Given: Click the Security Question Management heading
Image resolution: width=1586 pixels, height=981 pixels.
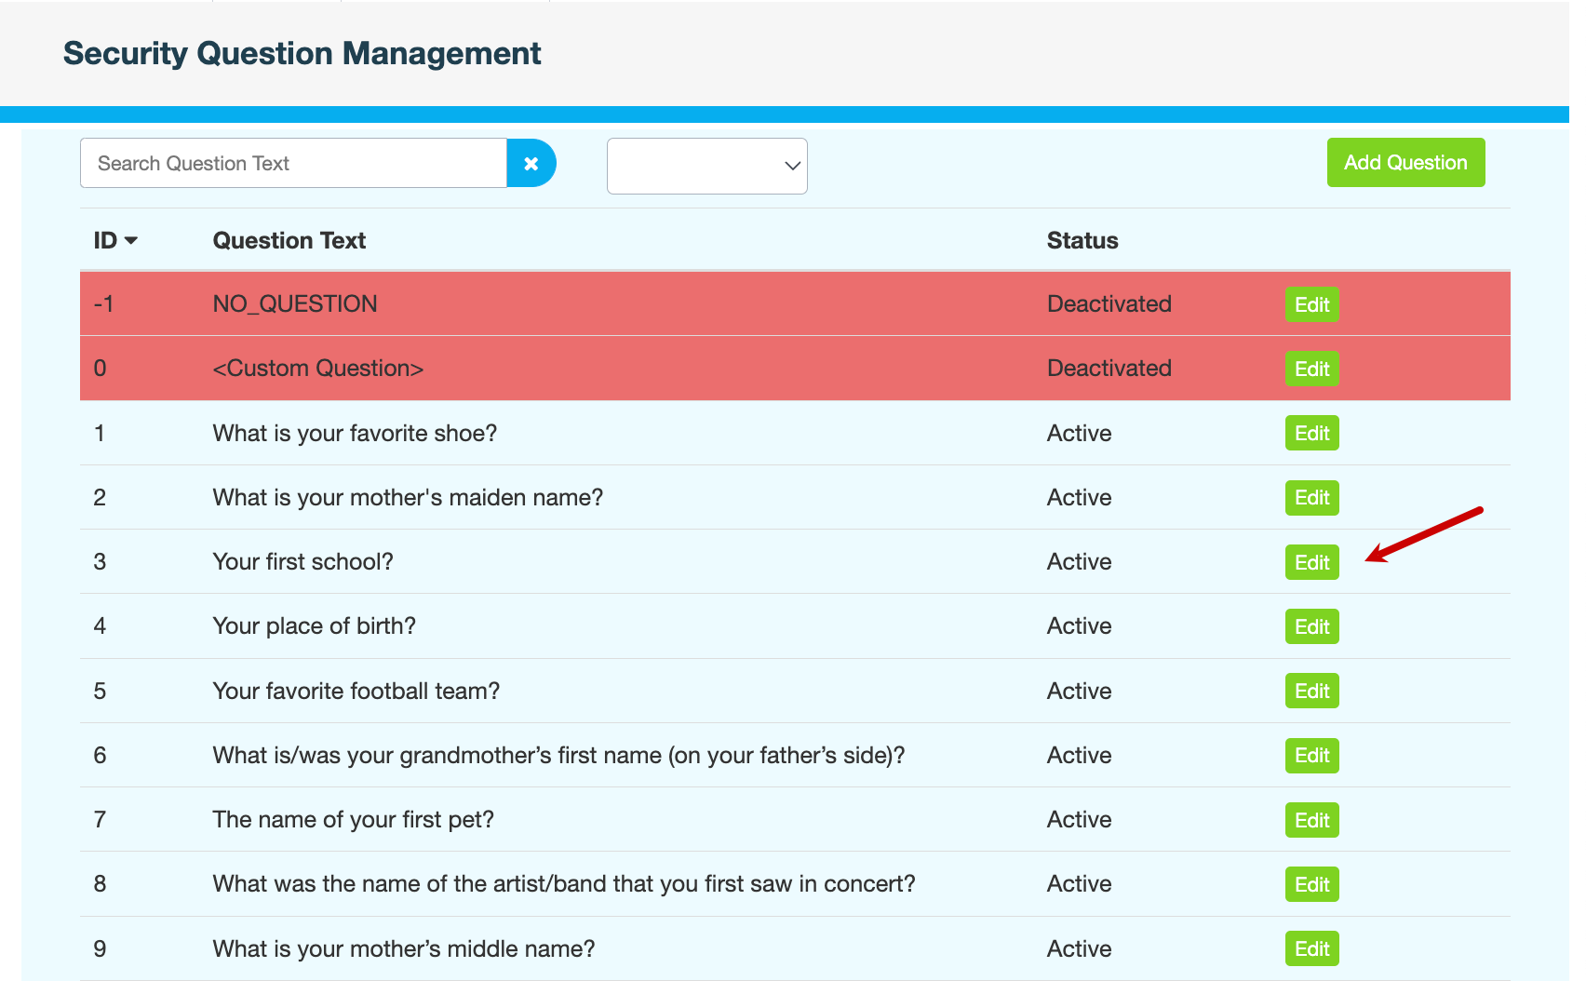Looking at the screenshot, I should pyautogui.click(x=302, y=54).
